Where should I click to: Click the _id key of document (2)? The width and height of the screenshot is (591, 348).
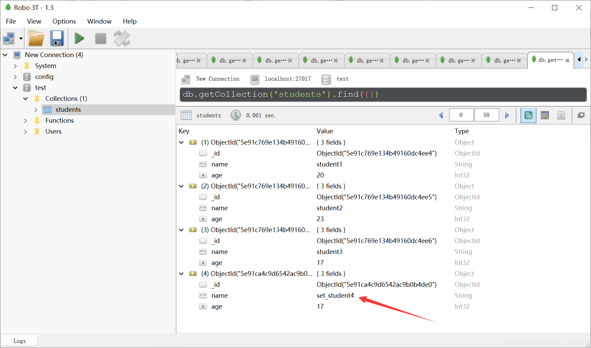[x=216, y=197]
